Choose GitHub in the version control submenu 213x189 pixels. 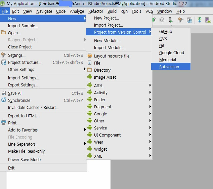click(x=171, y=31)
